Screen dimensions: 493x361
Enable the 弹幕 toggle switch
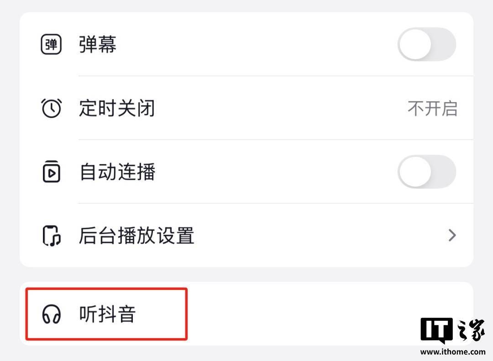coord(427,44)
